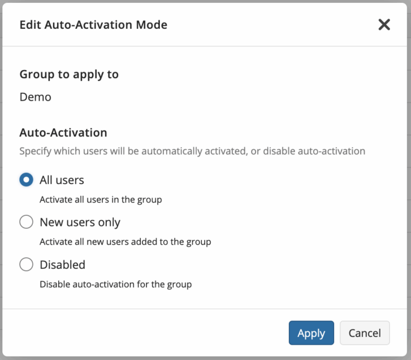Click empty footer area left of Apply
Viewport: 411px width, 360px height.
point(144,333)
